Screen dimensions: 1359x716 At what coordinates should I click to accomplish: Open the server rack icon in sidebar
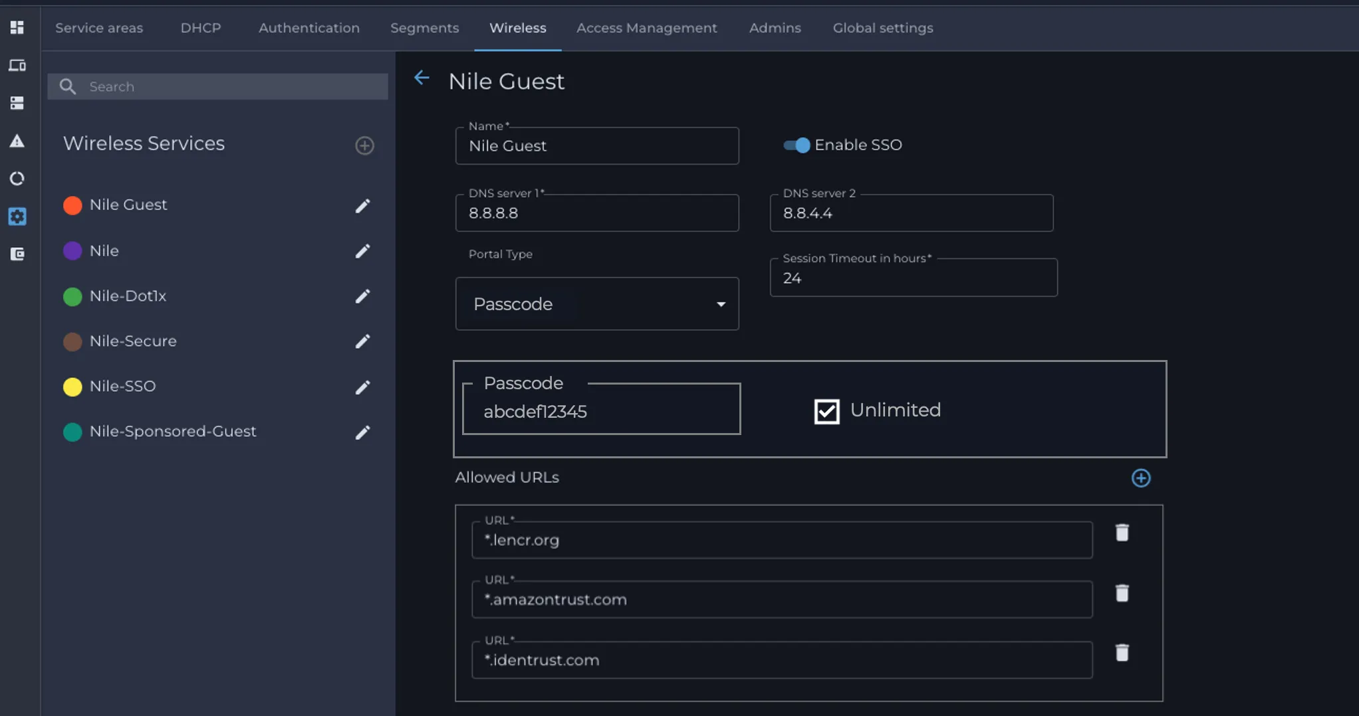[17, 103]
